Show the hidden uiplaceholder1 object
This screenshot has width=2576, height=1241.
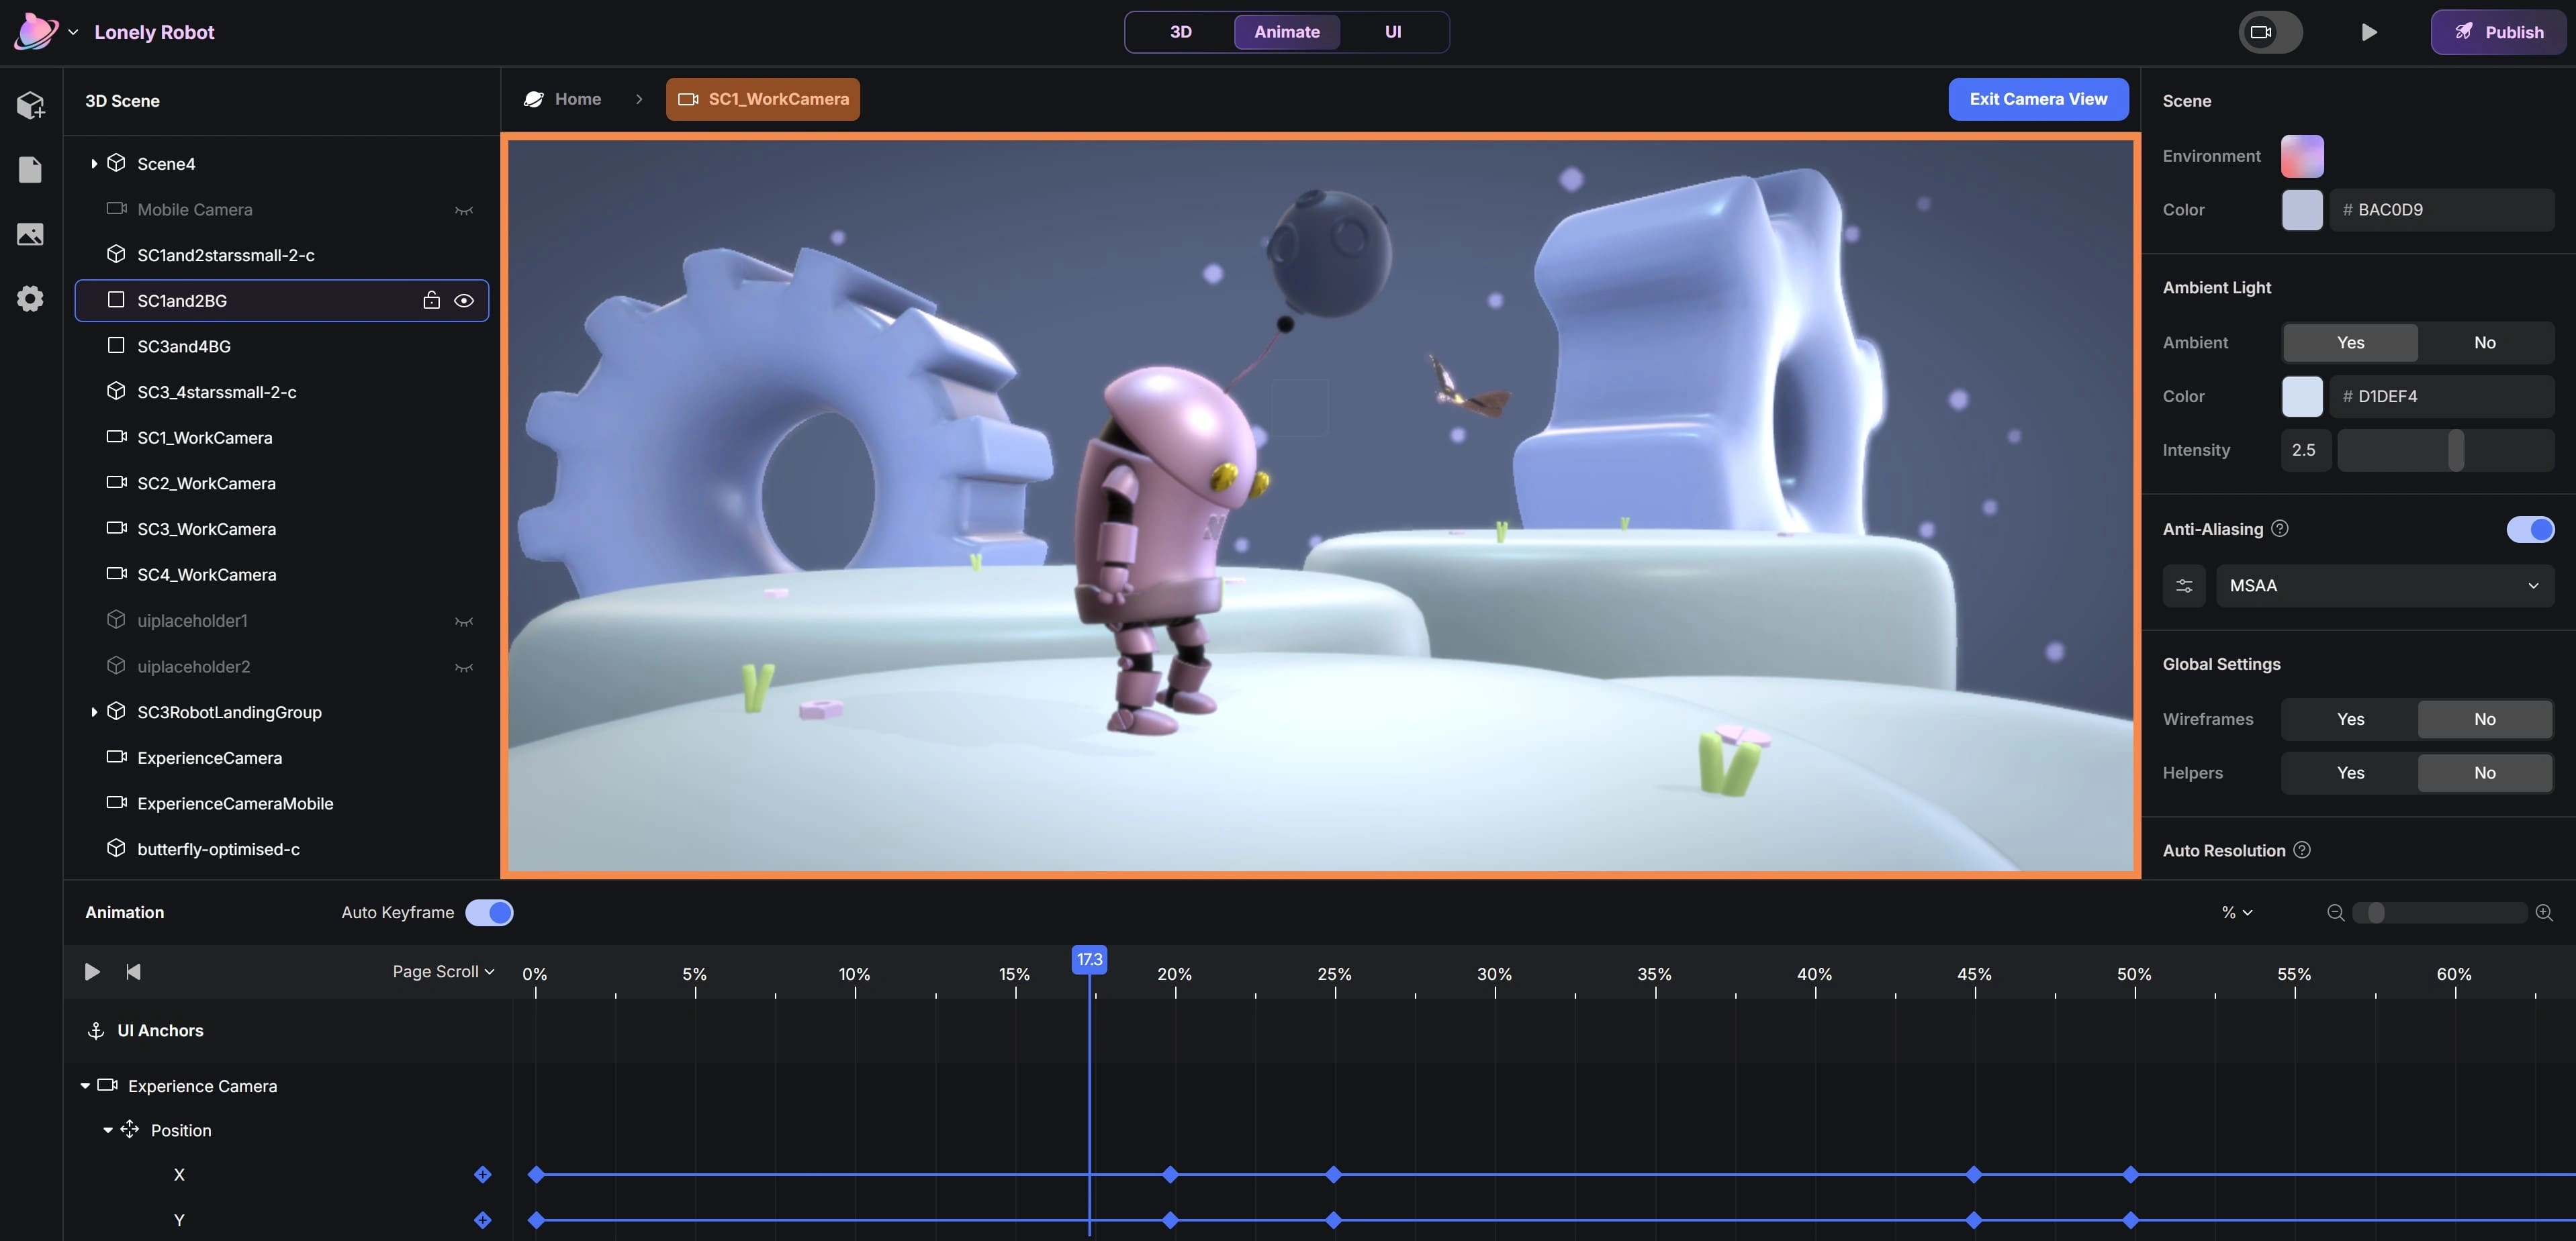[464, 620]
